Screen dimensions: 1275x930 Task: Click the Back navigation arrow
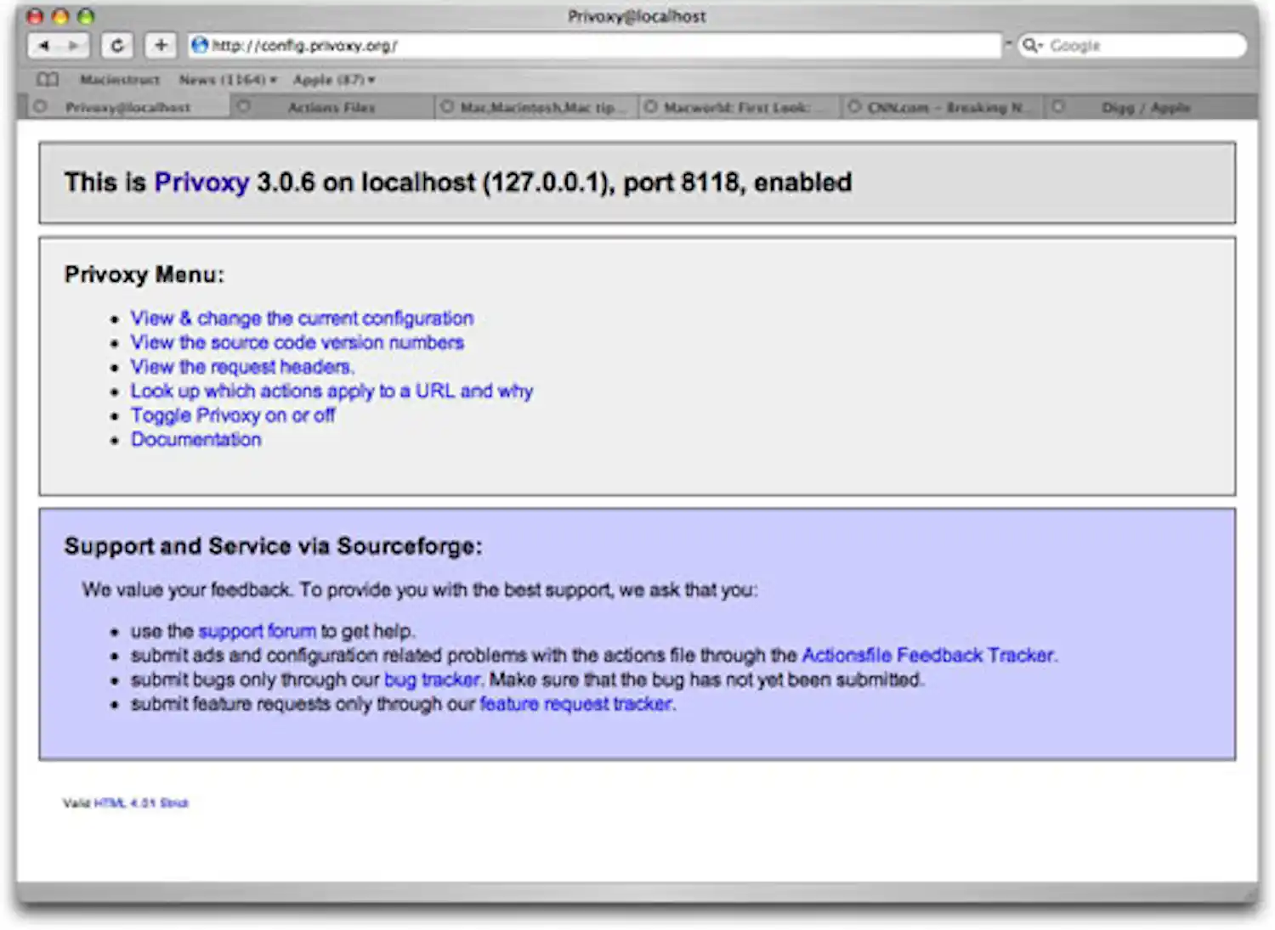click(44, 46)
